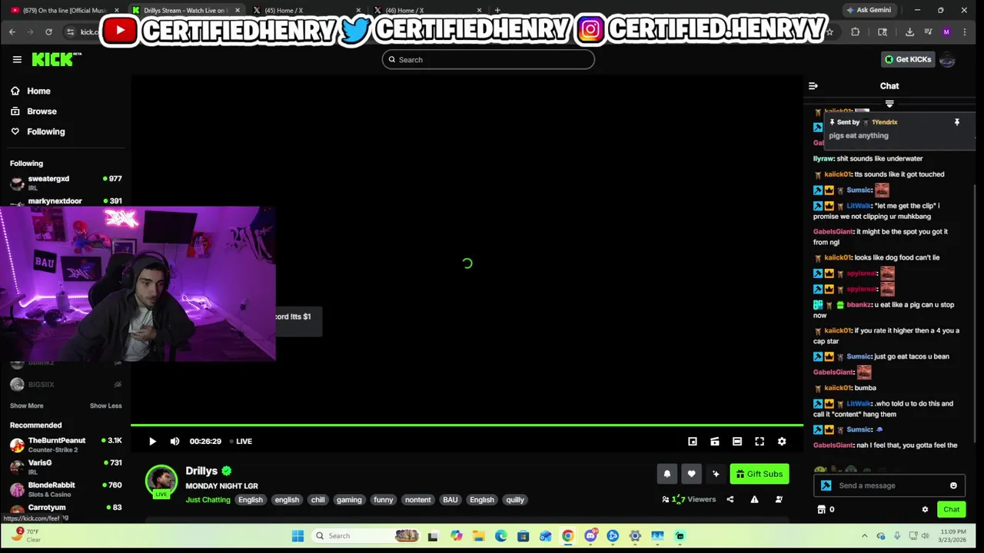Open BlondeRabbit recommended channel
The height and width of the screenshot is (553, 984).
pyautogui.click(x=65, y=489)
